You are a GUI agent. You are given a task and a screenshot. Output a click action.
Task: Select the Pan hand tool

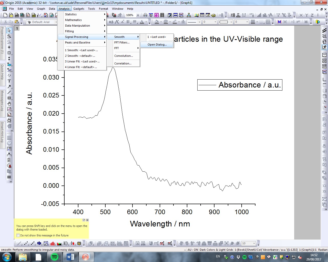pos(9,104)
